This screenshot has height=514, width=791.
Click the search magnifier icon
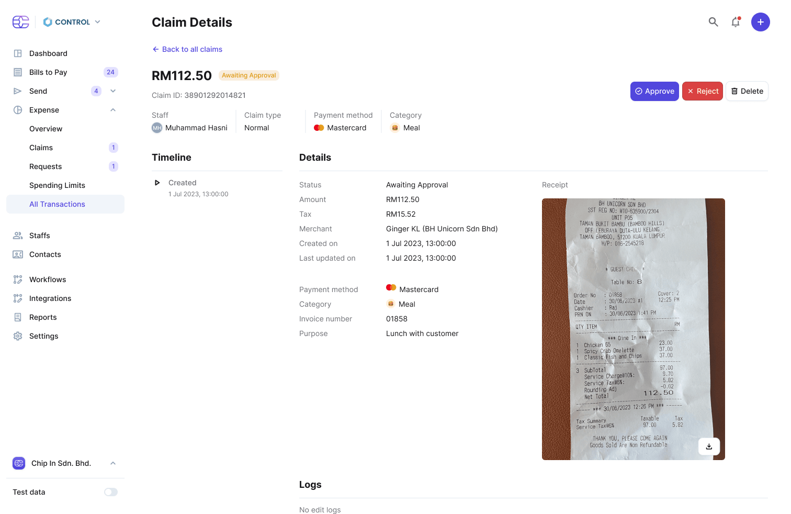[713, 22]
